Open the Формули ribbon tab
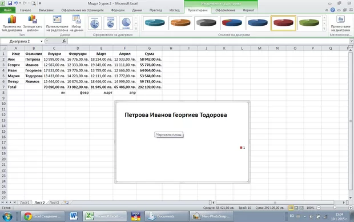The image size is (354, 222). pos(118,10)
